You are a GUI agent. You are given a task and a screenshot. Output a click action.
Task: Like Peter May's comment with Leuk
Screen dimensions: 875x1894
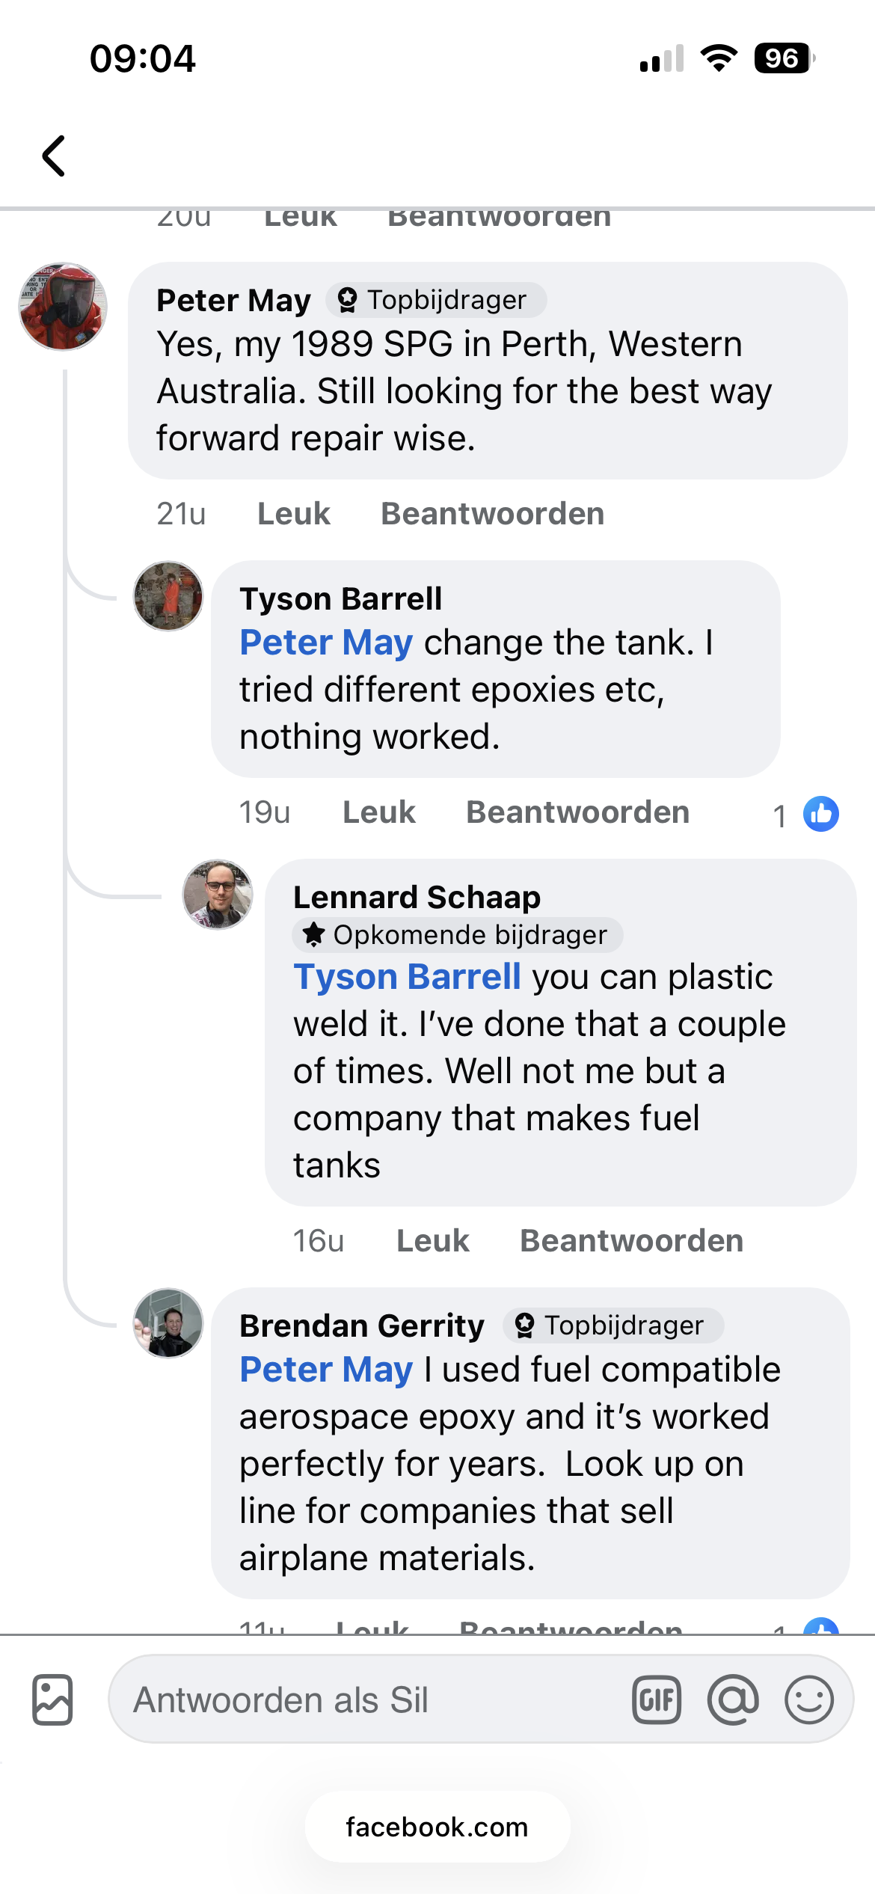point(293,514)
